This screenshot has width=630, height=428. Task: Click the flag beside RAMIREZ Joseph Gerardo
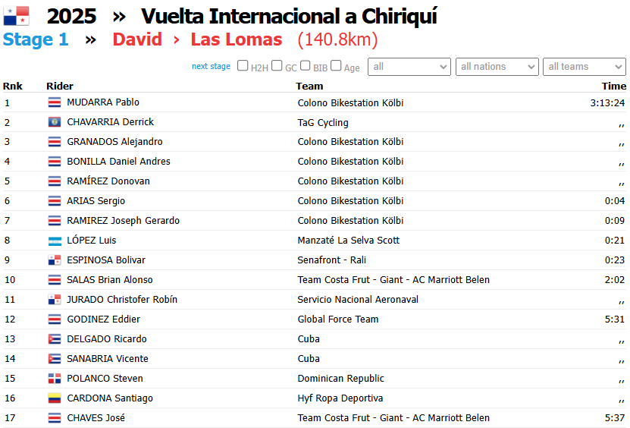pyautogui.click(x=55, y=220)
